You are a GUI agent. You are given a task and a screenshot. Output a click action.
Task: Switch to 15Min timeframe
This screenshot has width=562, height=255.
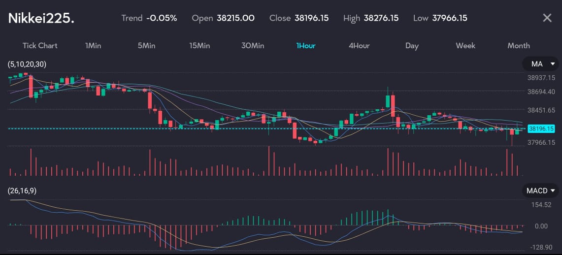coord(199,46)
